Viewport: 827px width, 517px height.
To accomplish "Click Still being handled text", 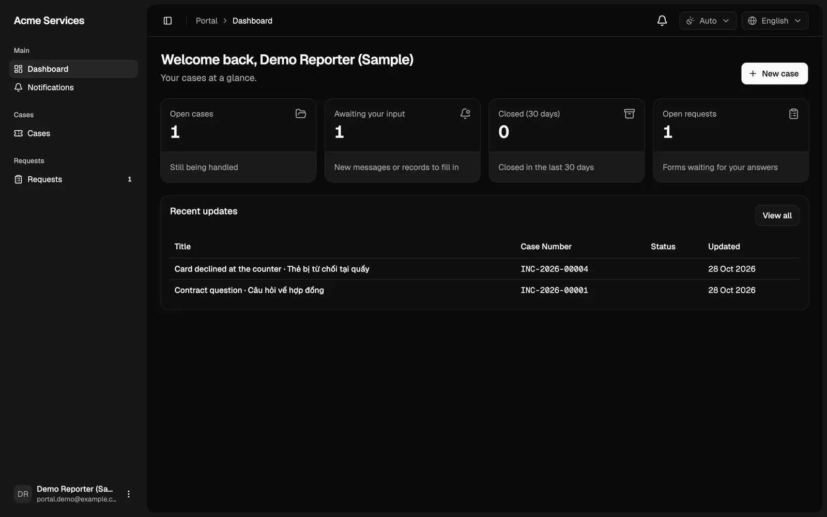I will (x=204, y=168).
